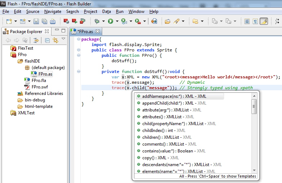Open the Navigate menu

53,12
